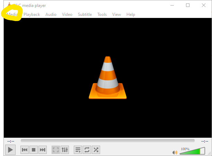The image size is (212, 156).
Task: Skip to next media track
Action: click(x=43, y=150)
